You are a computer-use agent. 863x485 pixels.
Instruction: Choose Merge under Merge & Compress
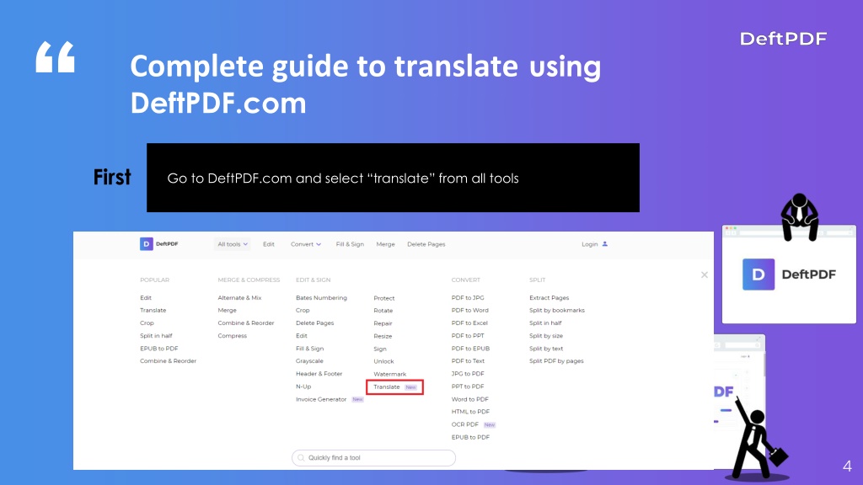click(228, 310)
